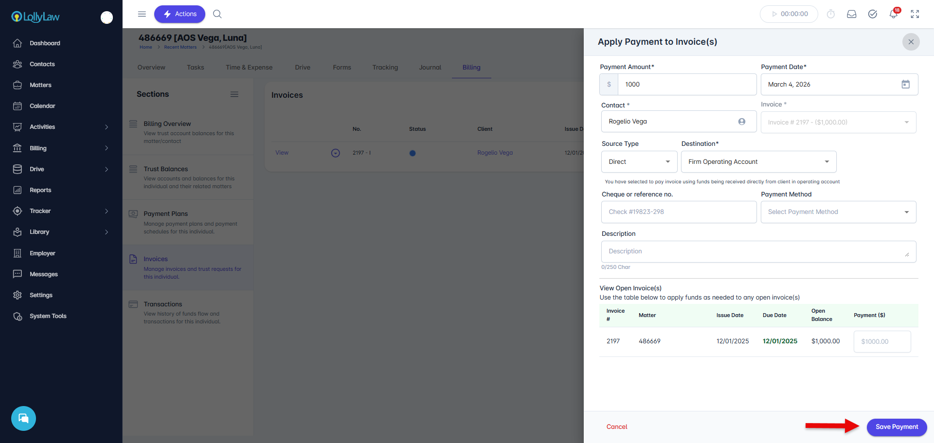Click Save Payment button
The image size is (934, 443).
point(897,427)
